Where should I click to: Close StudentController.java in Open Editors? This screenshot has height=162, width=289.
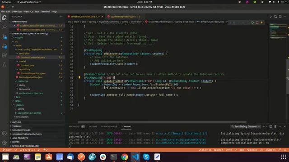point(14,26)
